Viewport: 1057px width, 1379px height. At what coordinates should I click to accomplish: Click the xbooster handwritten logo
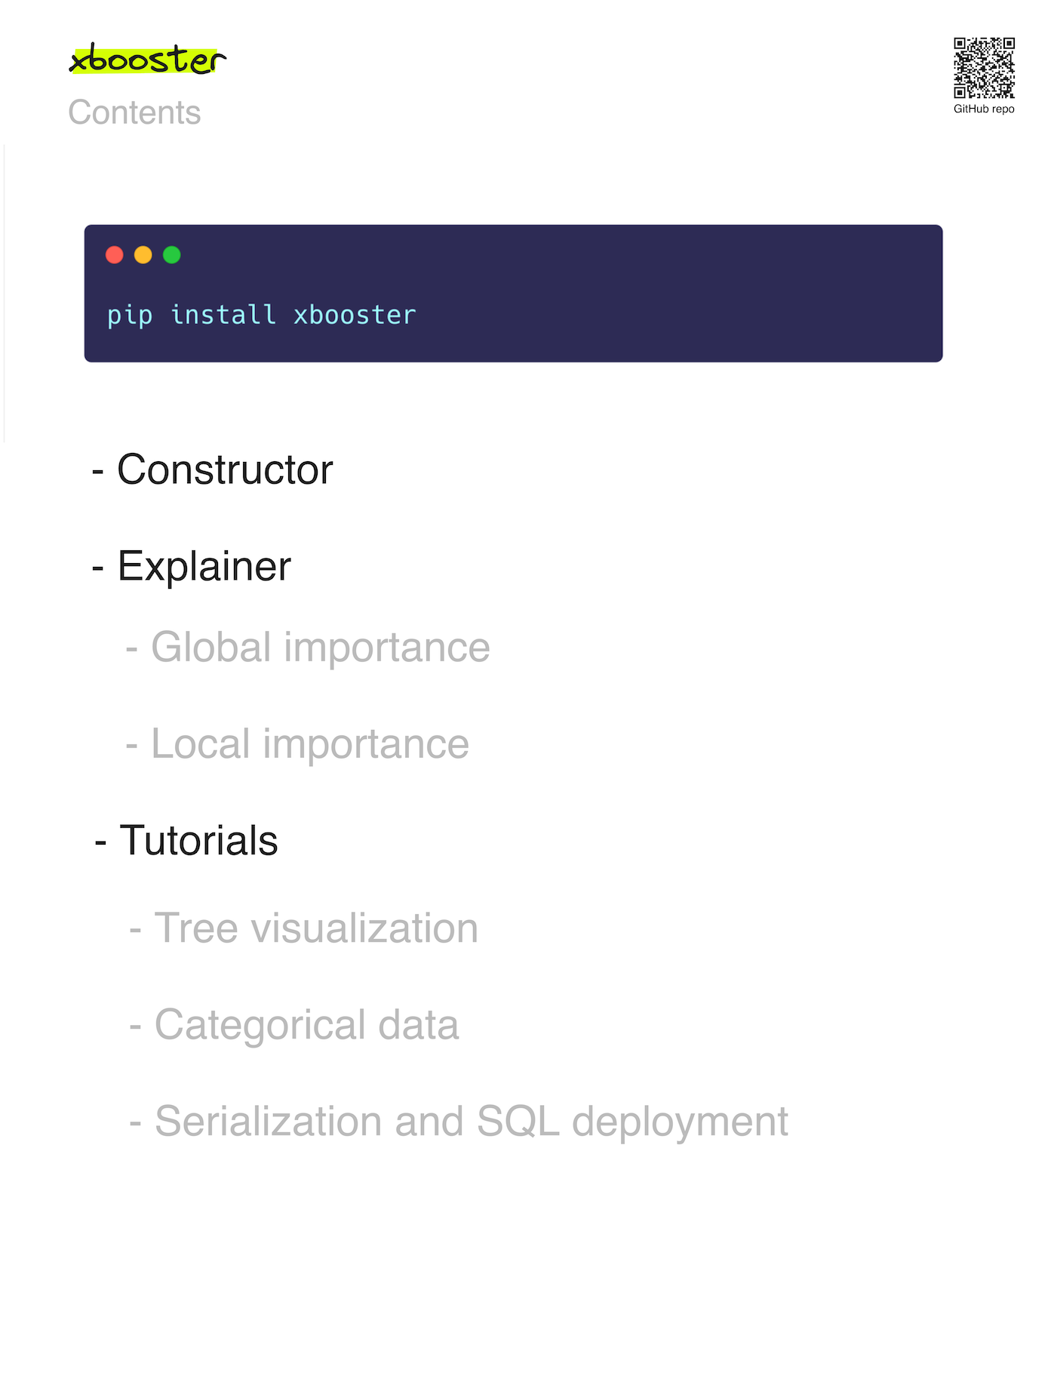147,60
